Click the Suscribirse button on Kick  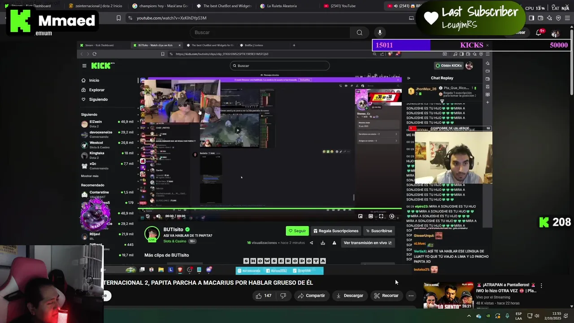tap(379, 231)
